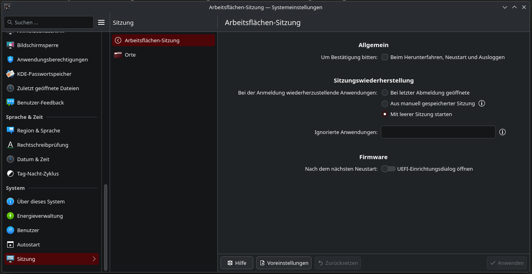This screenshot has width=532, height=274.
Task: Enable confirmation checkbox for shutdown and logout
Action: [x=385, y=57]
